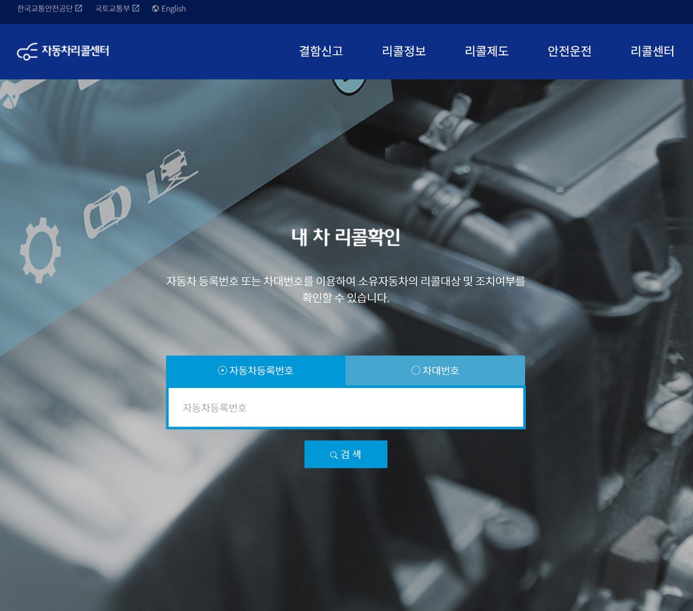Select the 자동차등록번호 radio option
Image resolution: width=693 pixels, height=611 pixels.
coord(255,371)
